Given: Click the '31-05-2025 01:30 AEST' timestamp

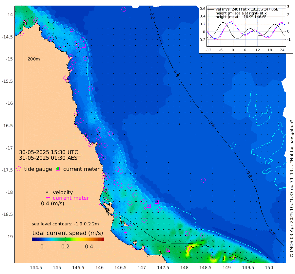Looking at the screenshot, I should click(50, 158).
